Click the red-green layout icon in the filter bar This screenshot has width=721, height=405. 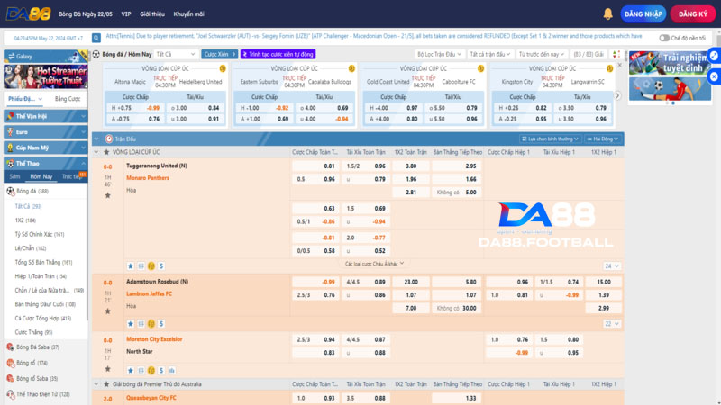click(x=617, y=54)
